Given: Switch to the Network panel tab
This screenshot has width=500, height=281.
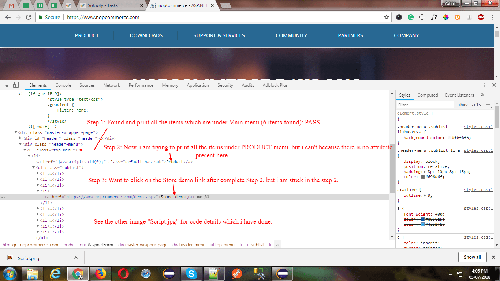Looking at the screenshot, I should coord(112,85).
